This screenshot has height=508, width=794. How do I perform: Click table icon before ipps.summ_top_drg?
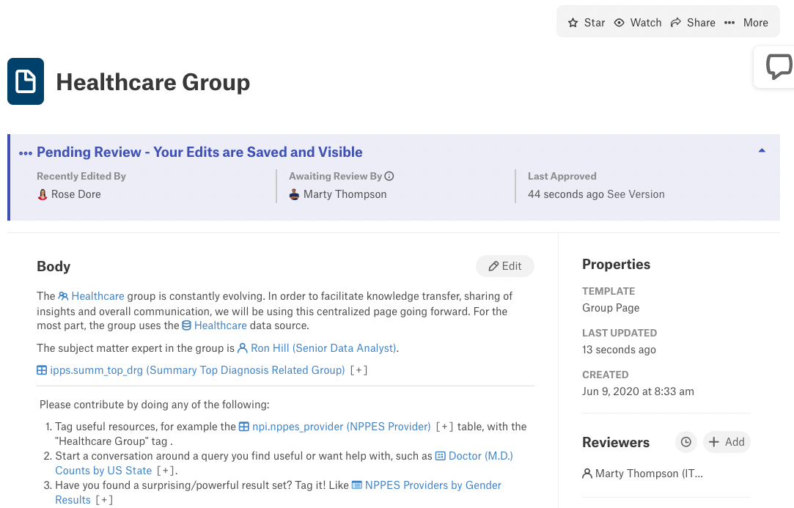[x=42, y=370]
